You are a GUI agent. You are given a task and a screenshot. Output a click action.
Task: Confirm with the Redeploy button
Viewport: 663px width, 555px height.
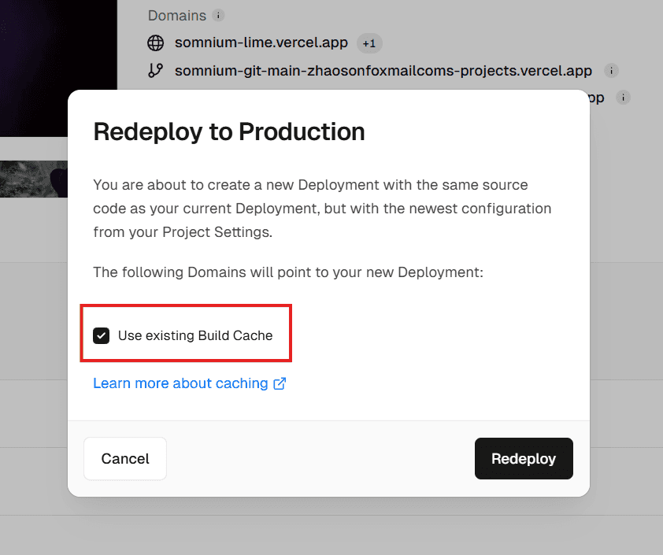[524, 459]
